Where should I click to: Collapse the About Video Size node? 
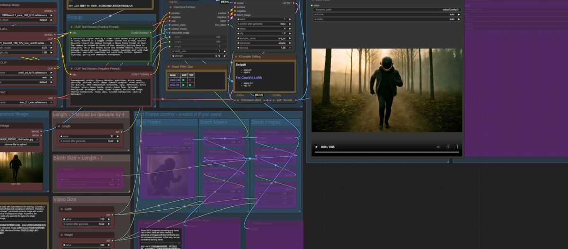click(168, 67)
